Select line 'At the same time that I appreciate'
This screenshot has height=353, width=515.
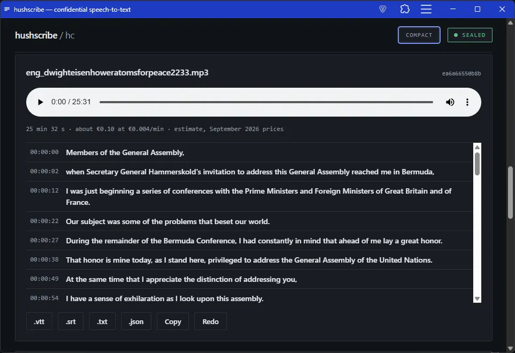[x=181, y=280]
